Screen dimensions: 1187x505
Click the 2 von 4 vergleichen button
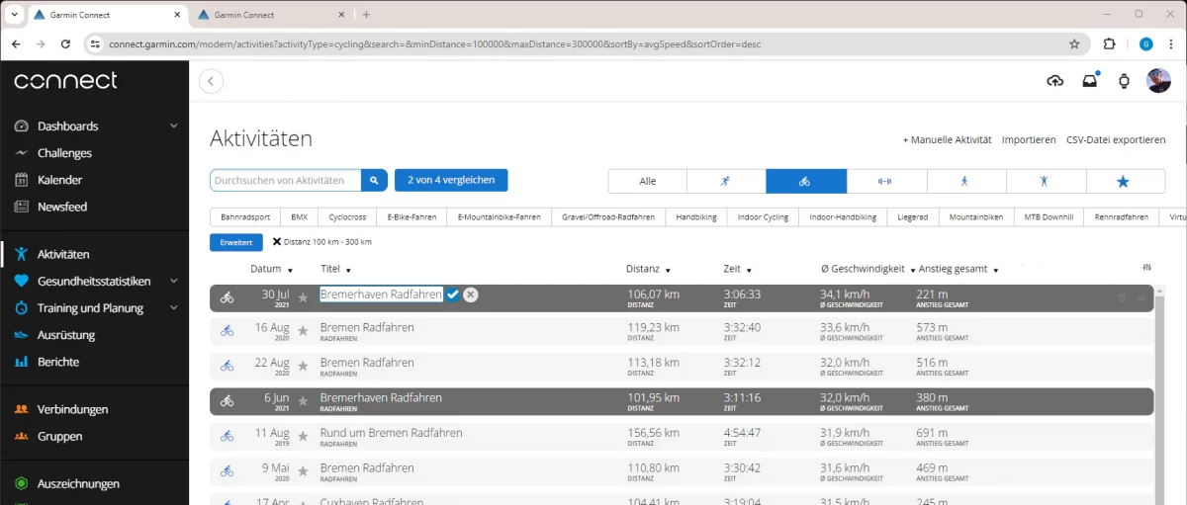[x=450, y=180]
